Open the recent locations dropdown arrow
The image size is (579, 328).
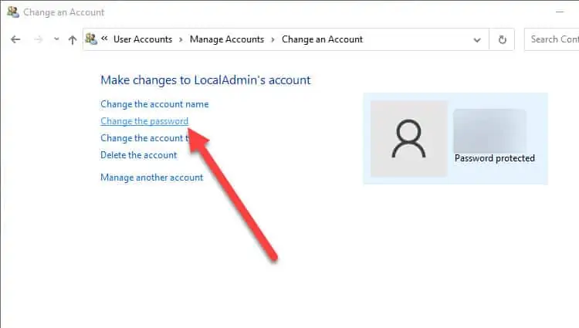(56, 39)
